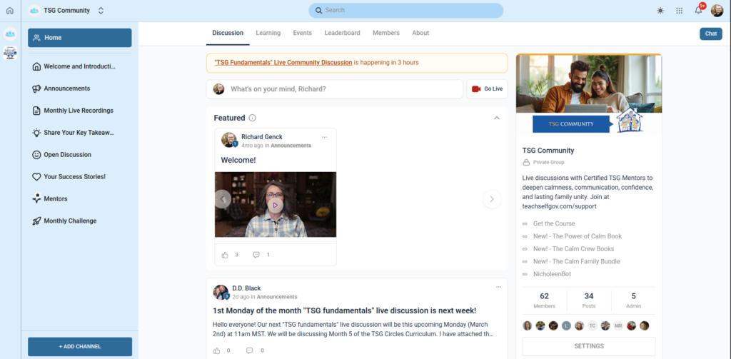Click Featured info icon
731x359 pixels.
coord(252,118)
